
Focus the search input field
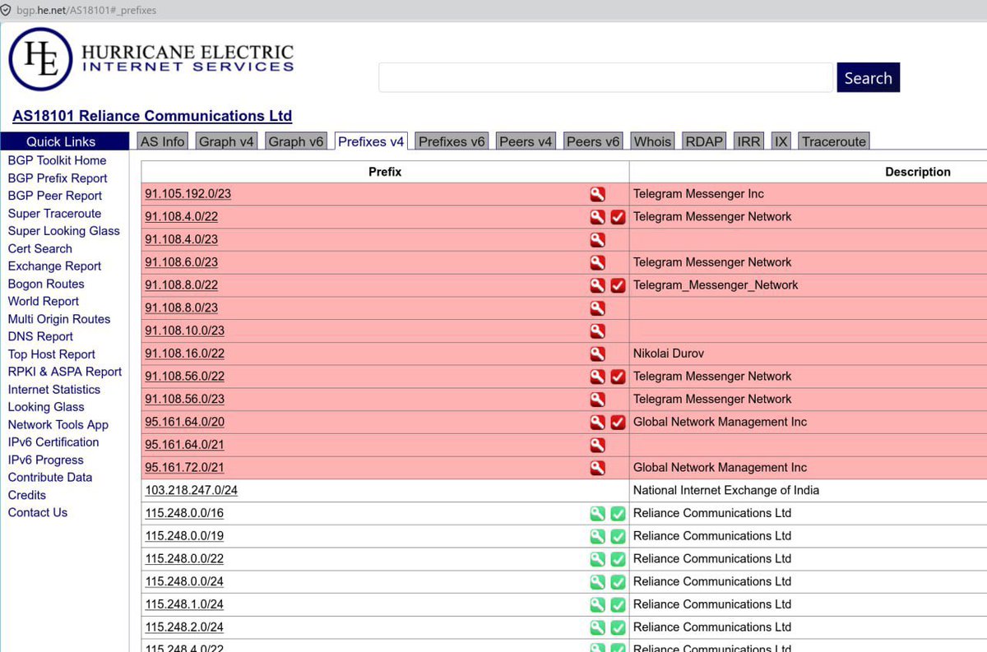pos(605,78)
